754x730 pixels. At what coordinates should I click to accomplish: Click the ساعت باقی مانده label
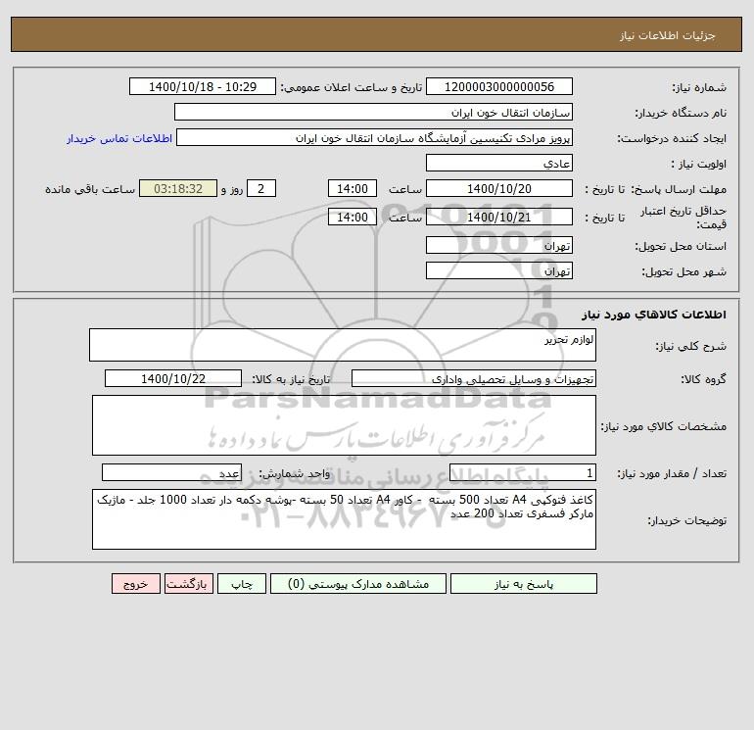pos(90,189)
